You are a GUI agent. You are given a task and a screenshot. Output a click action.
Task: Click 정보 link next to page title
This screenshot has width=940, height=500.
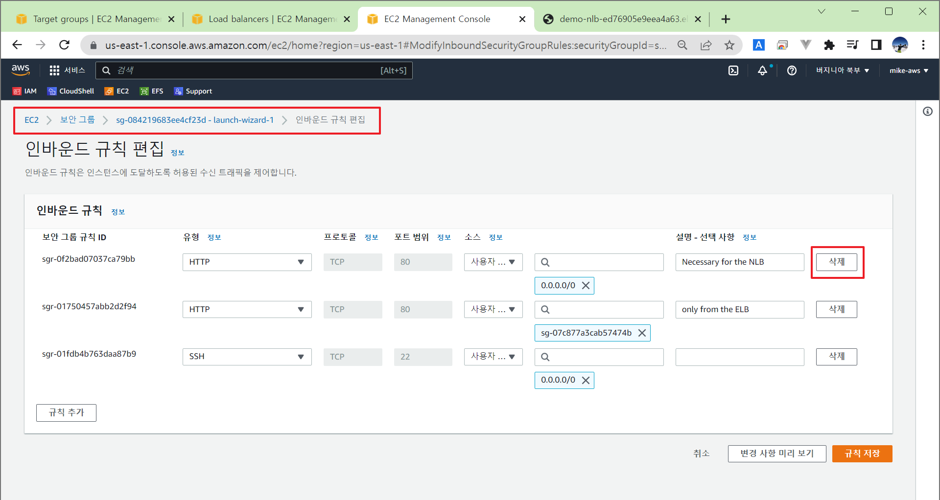click(x=177, y=153)
